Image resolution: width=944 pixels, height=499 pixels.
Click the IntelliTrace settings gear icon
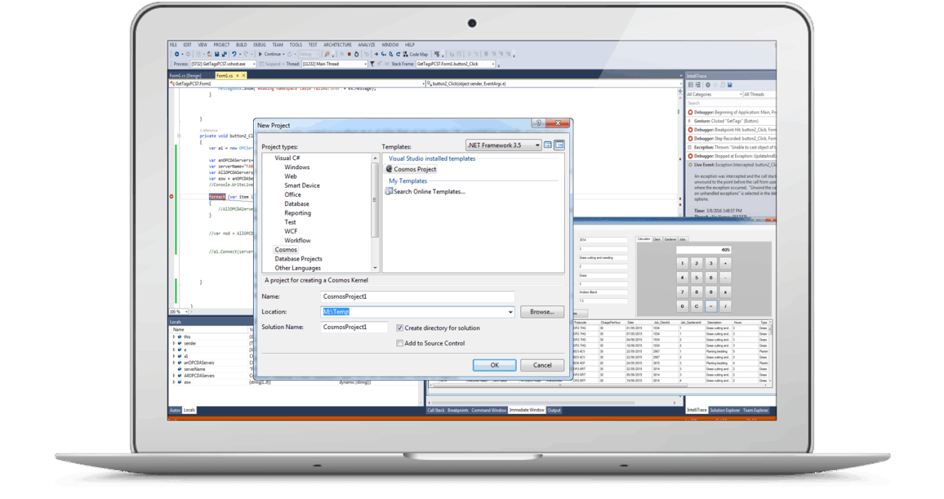pyautogui.click(x=708, y=85)
